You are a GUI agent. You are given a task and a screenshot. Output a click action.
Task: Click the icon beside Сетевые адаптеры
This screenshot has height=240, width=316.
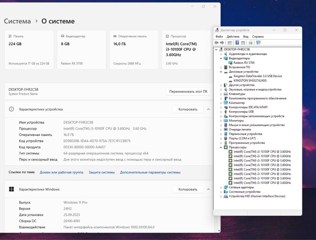pyautogui.click(x=226, y=187)
